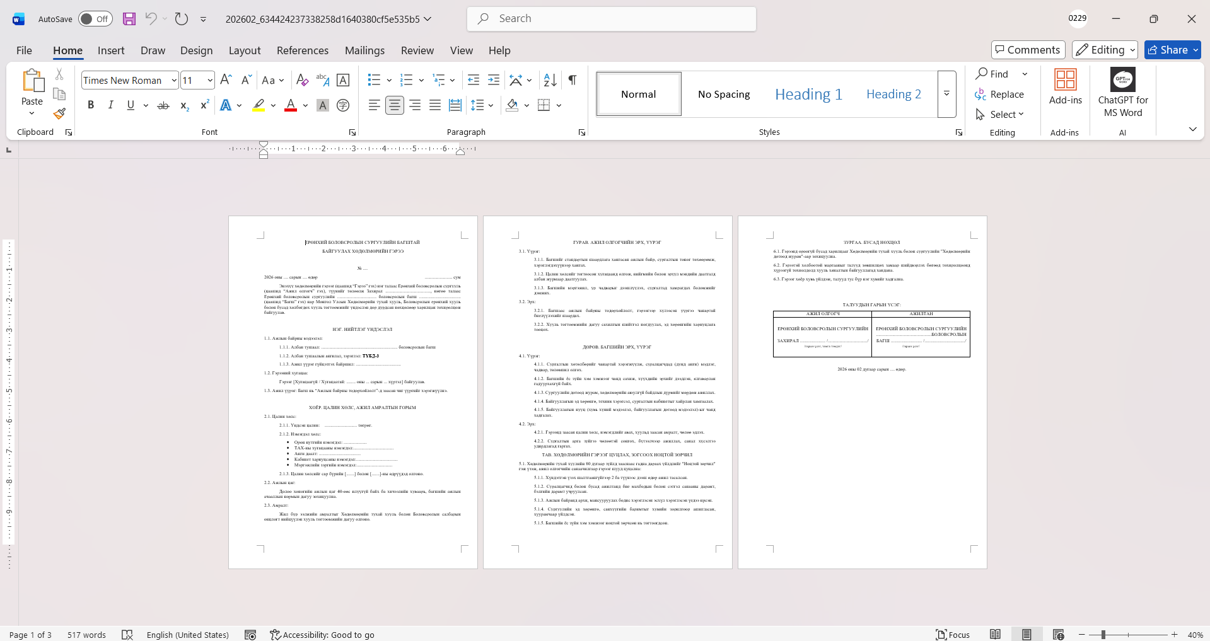Image resolution: width=1210 pixels, height=641 pixels.
Task: Toggle Bold formatting
Action: pyautogui.click(x=91, y=105)
